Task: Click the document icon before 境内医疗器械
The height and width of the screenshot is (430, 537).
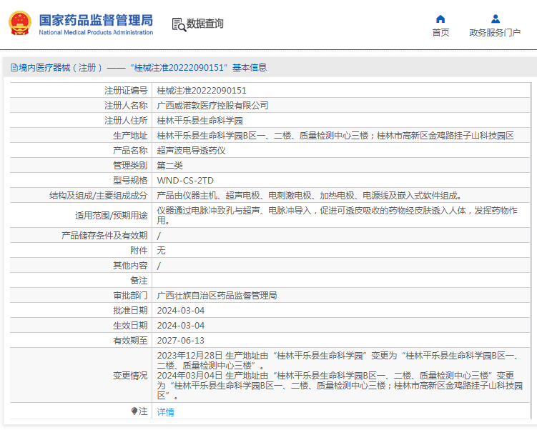Action: (x=14, y=68)
